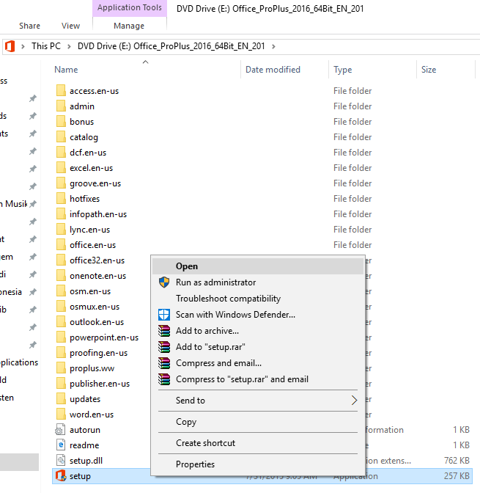
Task: Click the autorun file icon
Action: (x=60, y=429)
